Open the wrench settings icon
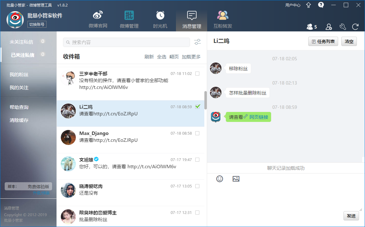Image resolution: width=365 pixels, height=227 pixels. [x=343, y=27]
